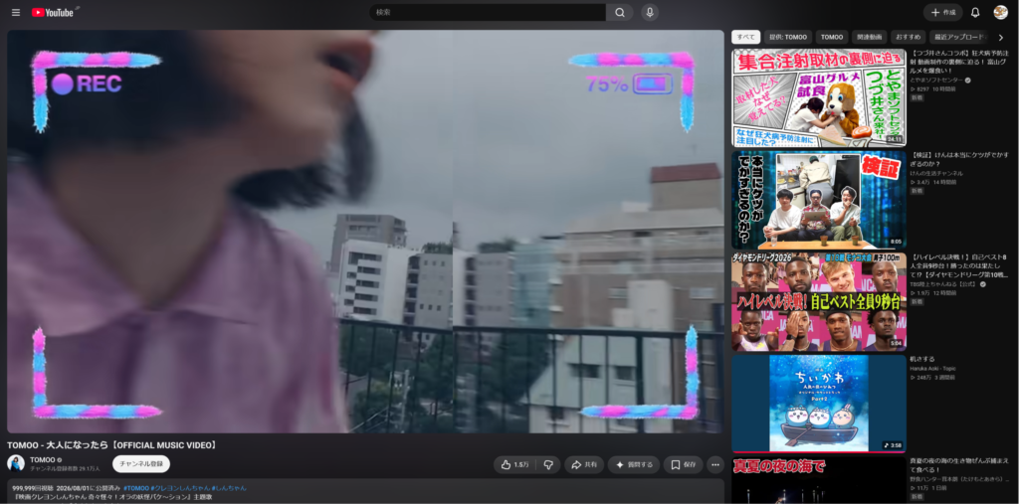Focus the 検索 search input field
Viewport: 1019px width, 504px height.
click(x=488, y=12)
